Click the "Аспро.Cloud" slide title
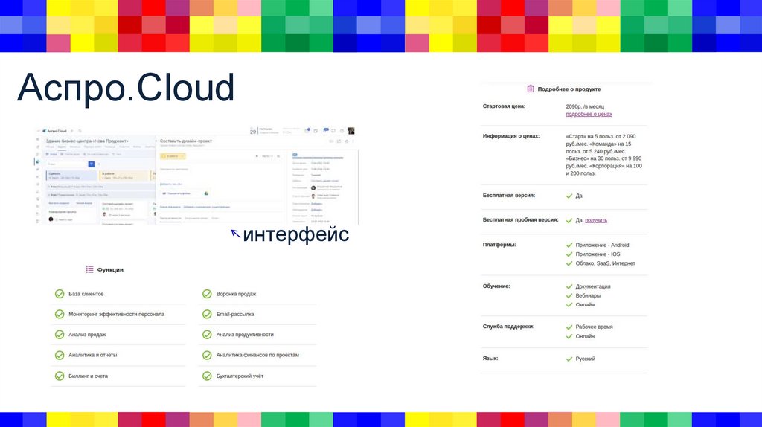The image size is (762, 427). coord(126,88)
